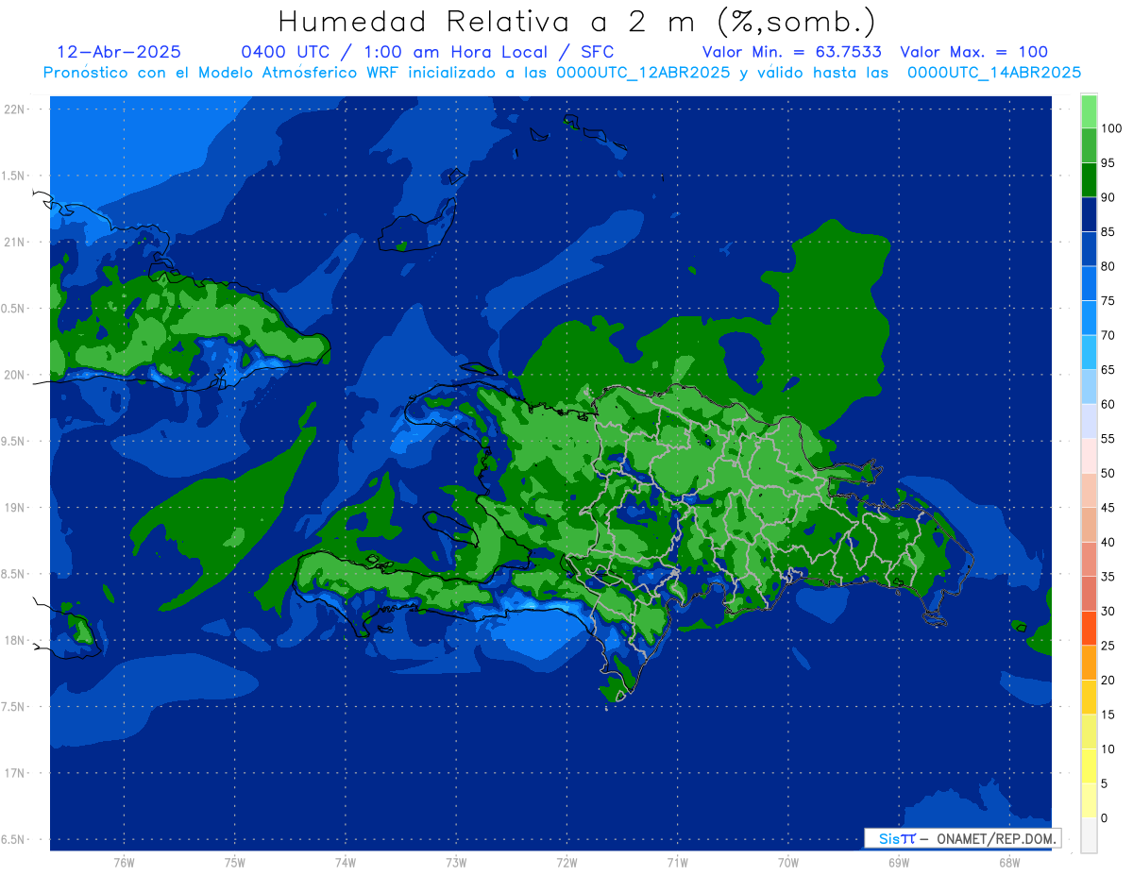Click the "22N" latitude axis label
1133x875 pixels.
(14, 109)
